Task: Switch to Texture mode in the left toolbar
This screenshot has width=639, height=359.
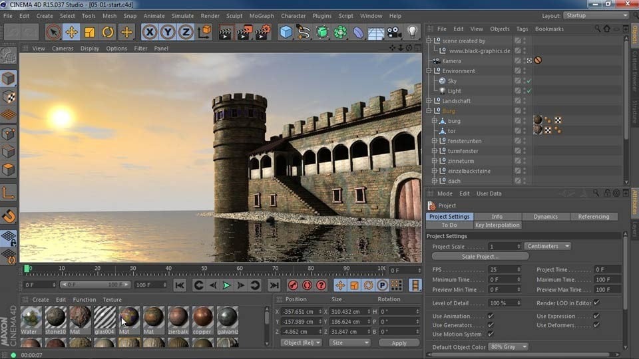Action: click(8, 97)
